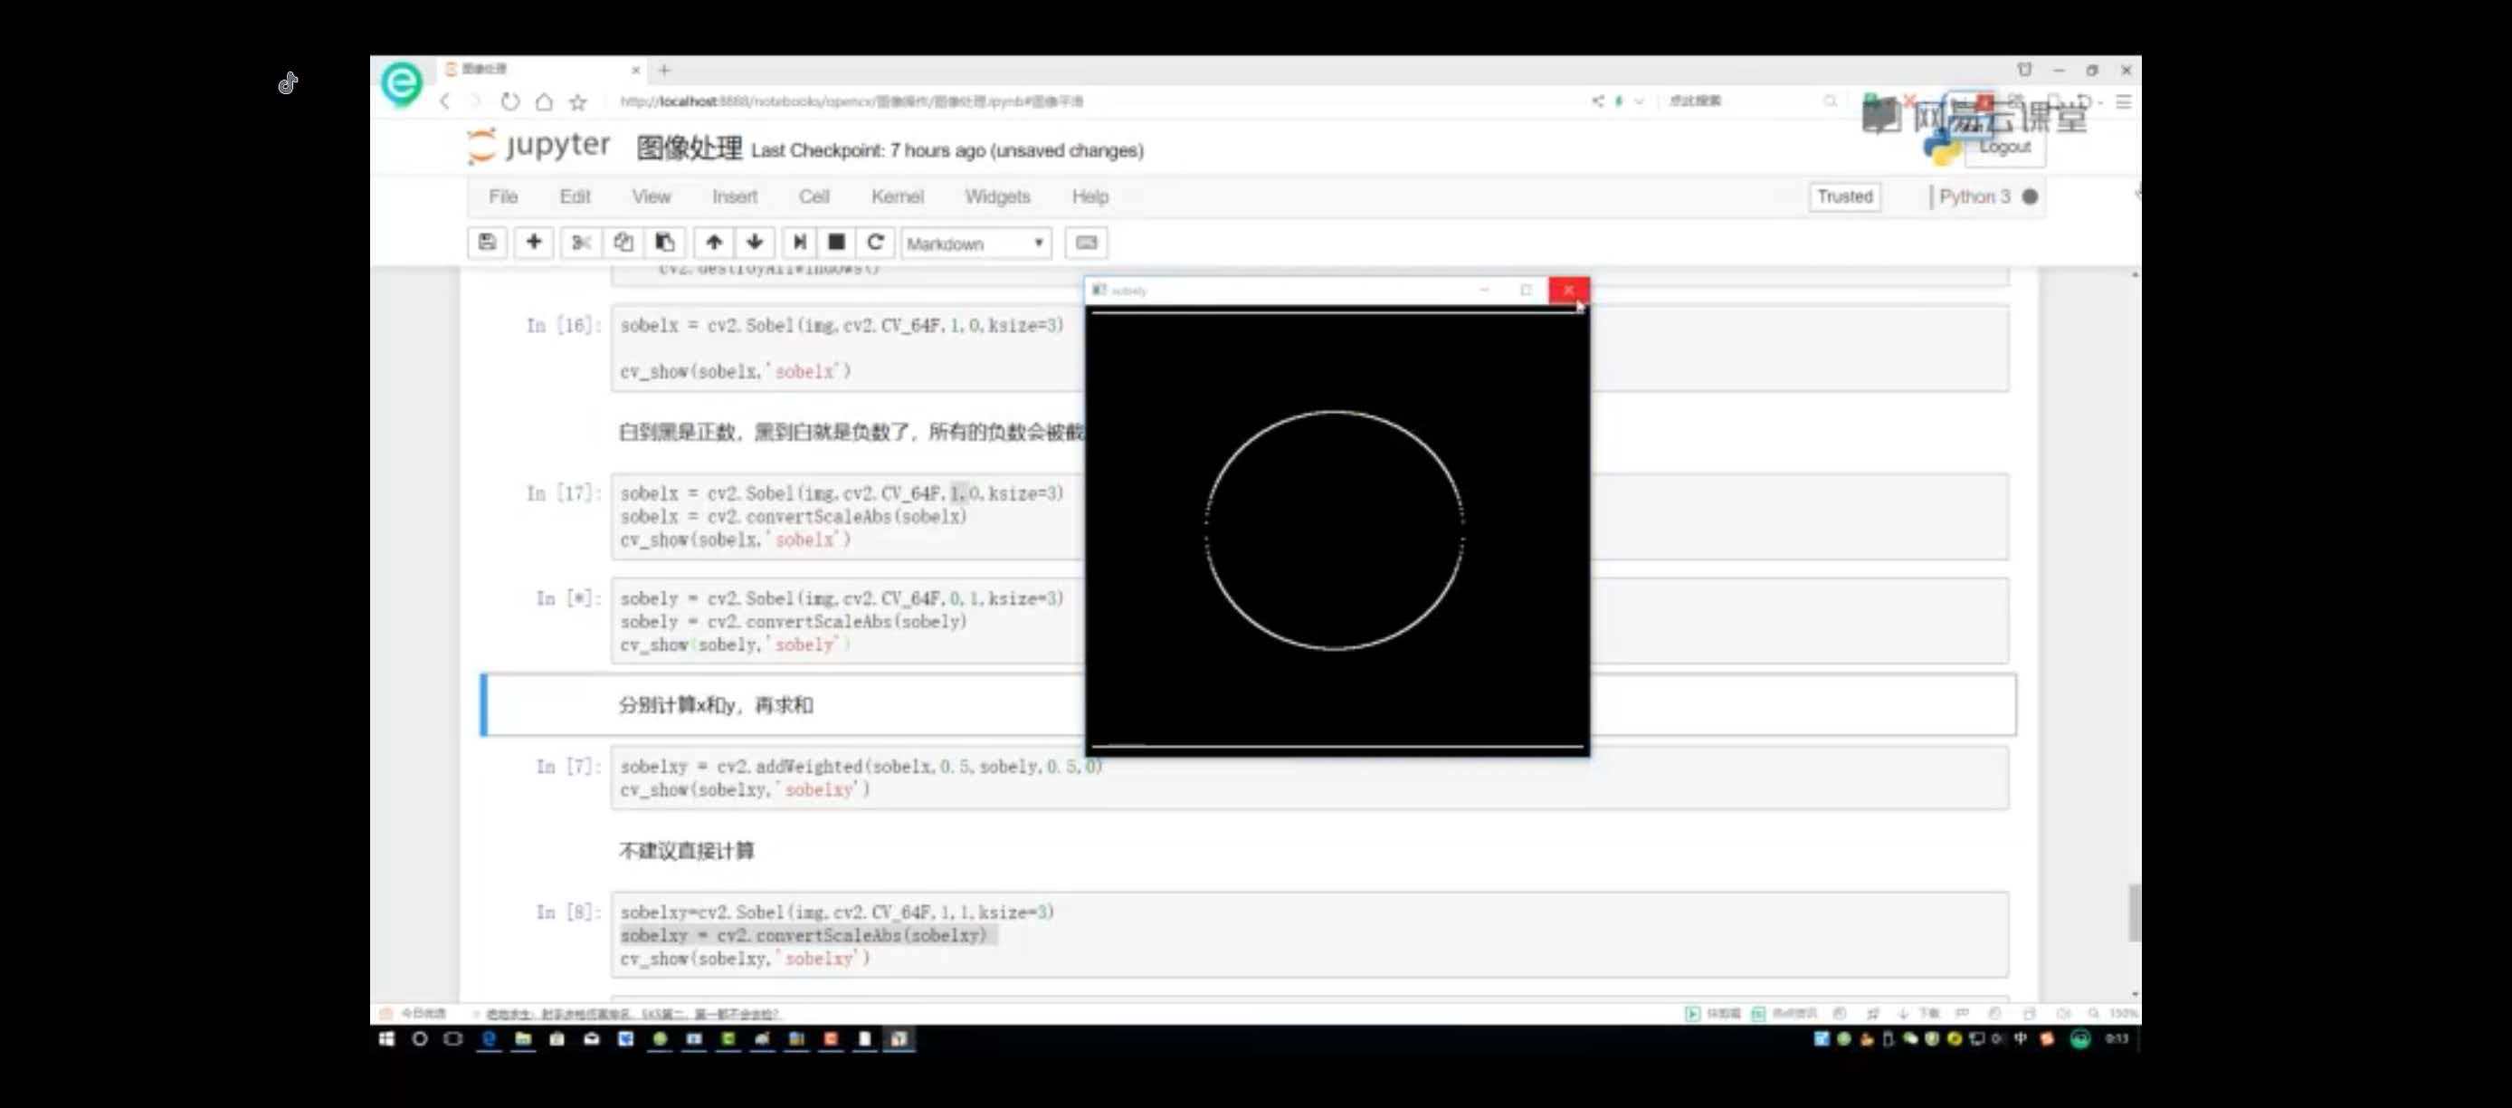This screenshot has height=1108, width=2512.
Task: Select the In [16] code cell
Action: tap(1309, 349)
